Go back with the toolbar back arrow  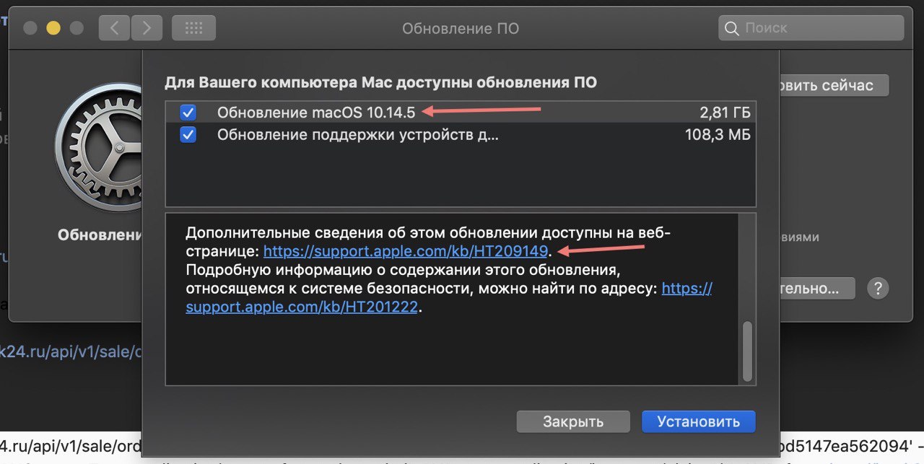(x=113, y=28)
